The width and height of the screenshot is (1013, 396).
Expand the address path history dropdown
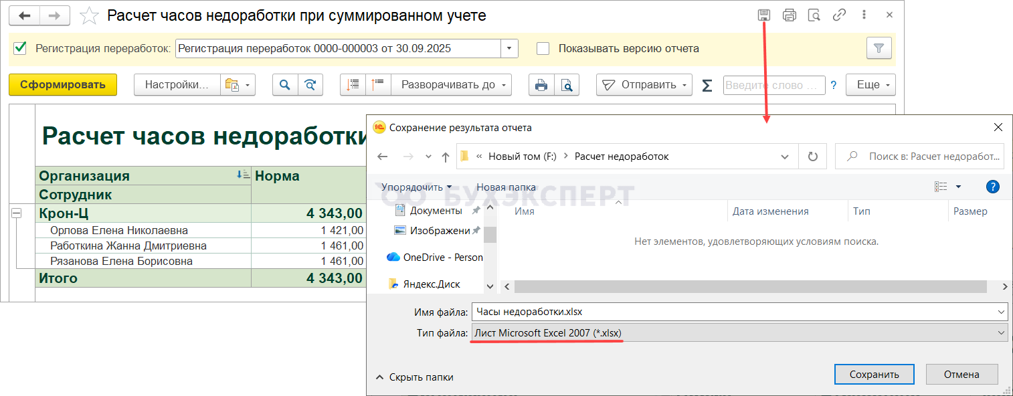coord(786,157)
